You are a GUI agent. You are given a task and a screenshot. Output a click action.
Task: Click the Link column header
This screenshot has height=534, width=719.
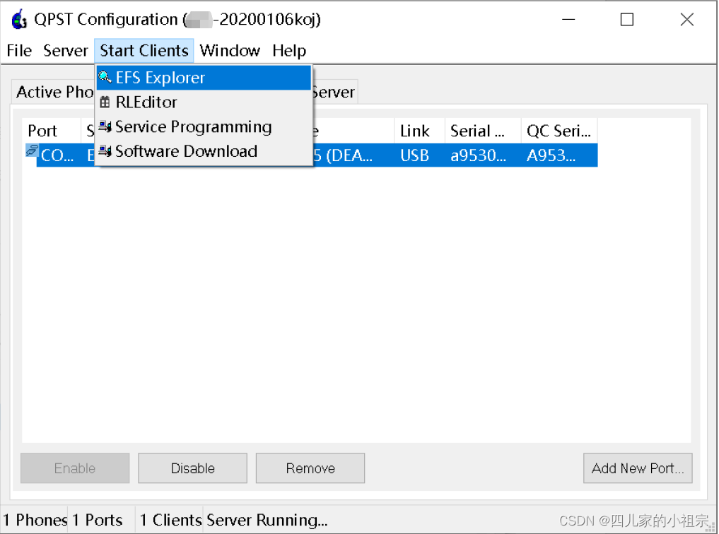pos(417,131)
